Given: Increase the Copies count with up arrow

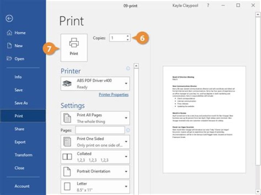Looking at the screenshot, I should click(127, 36).
